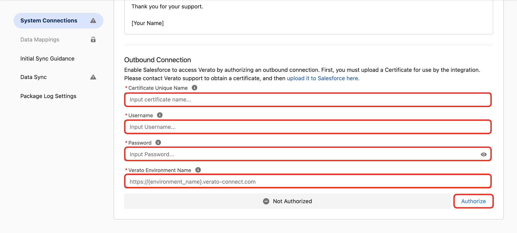Click the Not Authorized status icon
517x233 pixels.
(x=266, y=201)
